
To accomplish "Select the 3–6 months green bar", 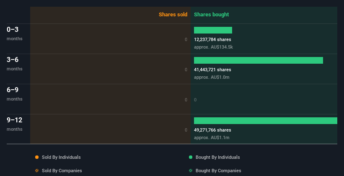I will tap(259, 60).
